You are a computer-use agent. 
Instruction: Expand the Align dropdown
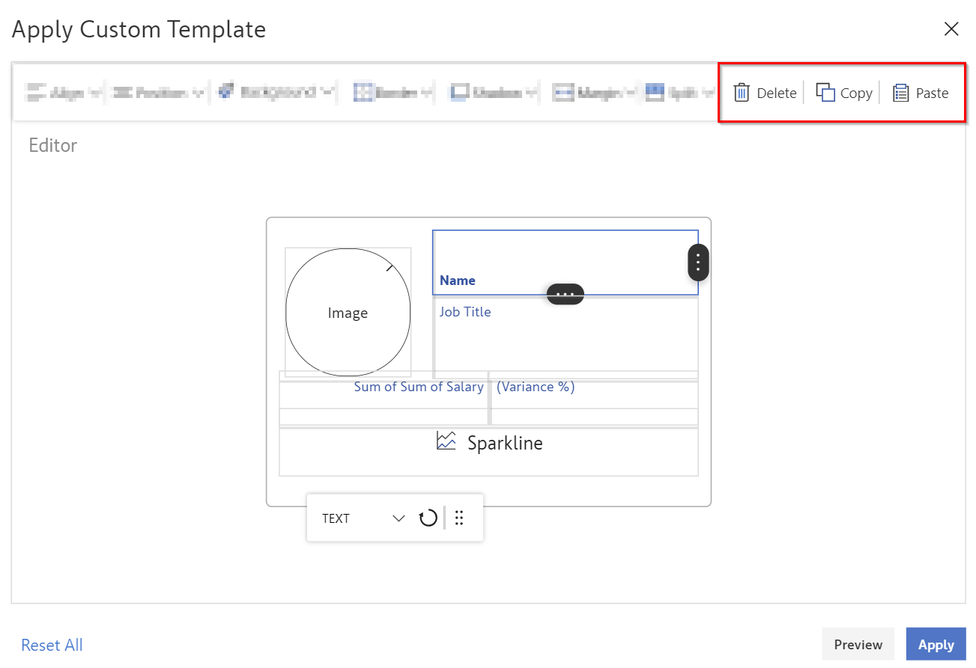[x=64, y=93]
